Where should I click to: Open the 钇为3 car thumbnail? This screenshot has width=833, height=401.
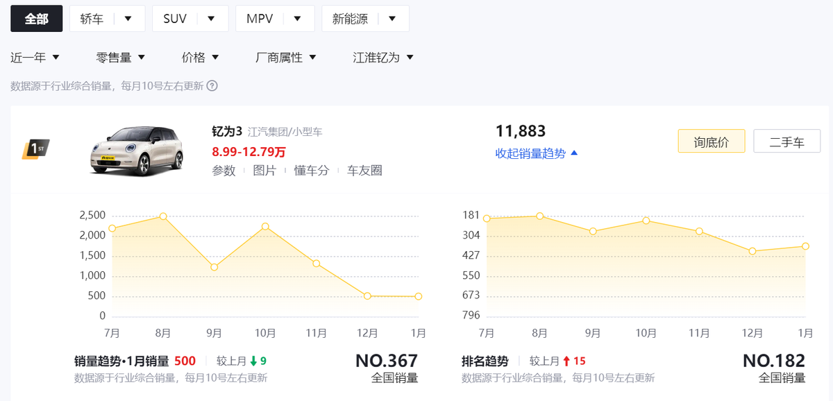[x=136, y=150]
